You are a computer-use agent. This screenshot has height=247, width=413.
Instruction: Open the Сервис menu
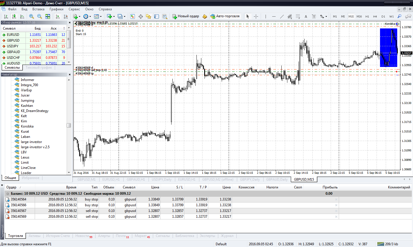pos(74,9)
